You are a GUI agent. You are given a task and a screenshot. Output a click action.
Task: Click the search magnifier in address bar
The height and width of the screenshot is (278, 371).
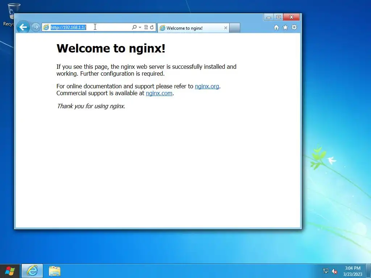(134, 27)
